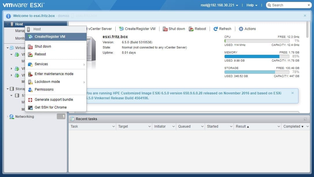Click the Networking globe icon in the sidebar
This screenshot has height=177, width=314.
[x=12, y=116]
